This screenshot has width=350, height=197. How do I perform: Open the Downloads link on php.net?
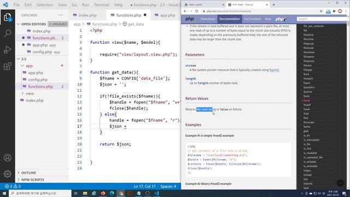pyautogui.click(x=208, y=19)
